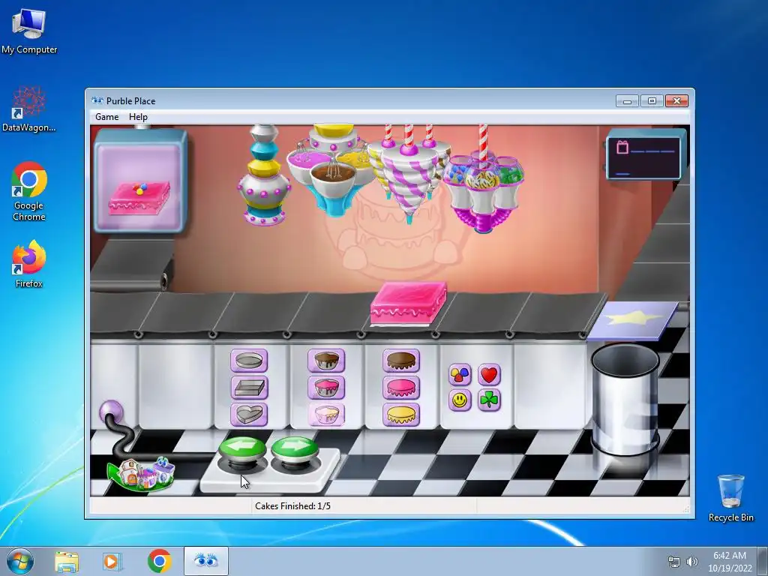Choose the strawberry pink batter button
768x576 pixels.
coord(326,388)
